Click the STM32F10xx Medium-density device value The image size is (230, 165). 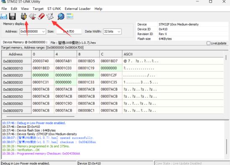pos(178,24)
